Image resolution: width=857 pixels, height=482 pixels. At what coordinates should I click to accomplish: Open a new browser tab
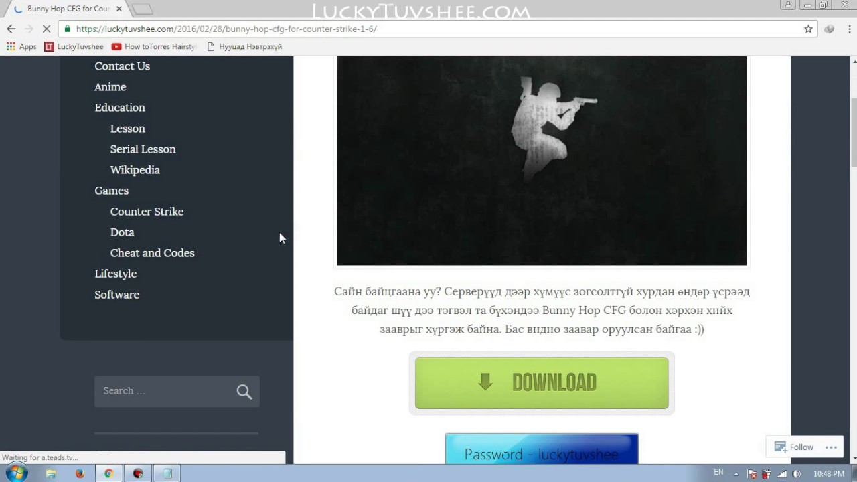142,9
